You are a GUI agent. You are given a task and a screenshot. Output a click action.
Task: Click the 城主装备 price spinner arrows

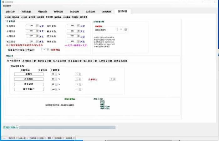click(37, 41)
